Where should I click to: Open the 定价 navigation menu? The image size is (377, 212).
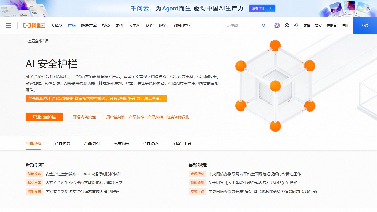[119, 25]
